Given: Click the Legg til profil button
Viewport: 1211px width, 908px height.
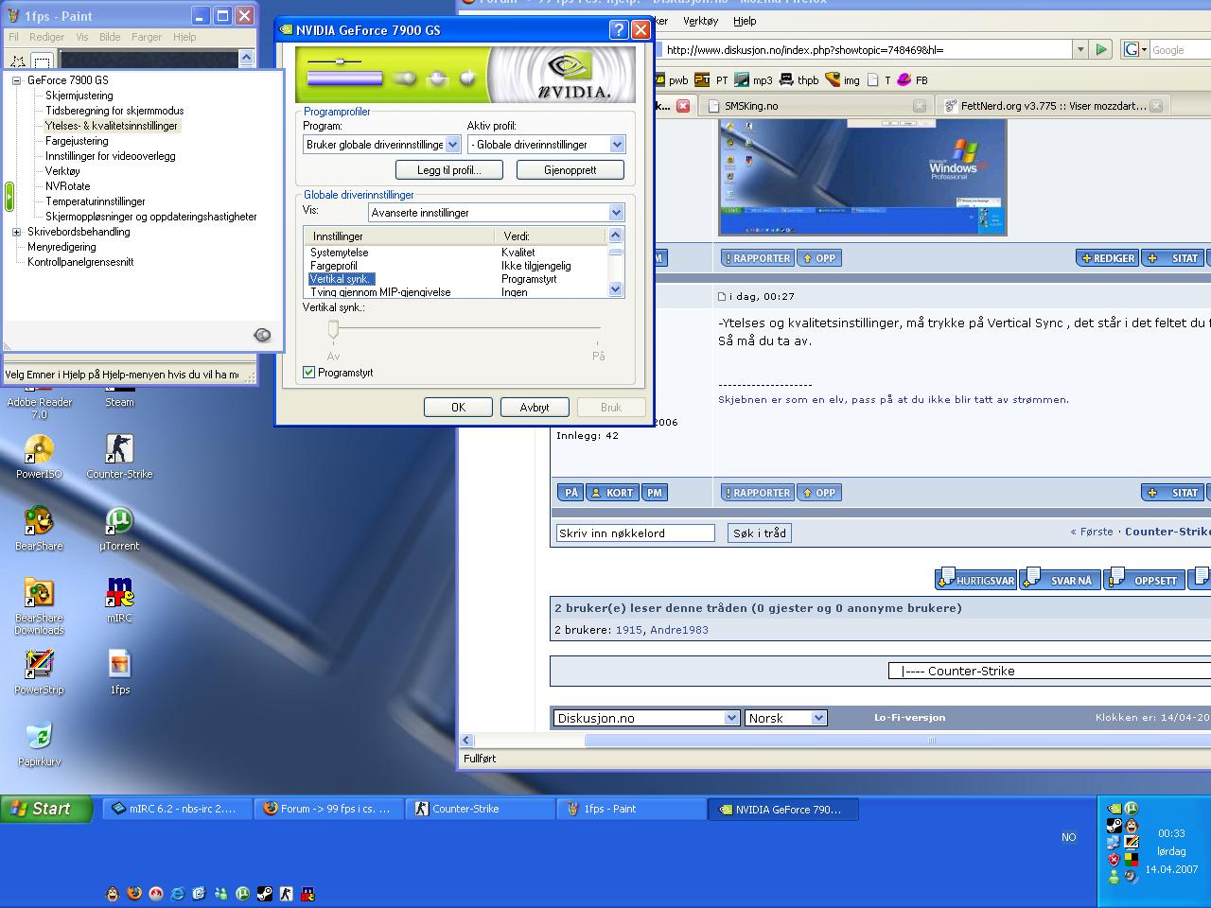Looking at the screenshot, I should pos(449,170).
